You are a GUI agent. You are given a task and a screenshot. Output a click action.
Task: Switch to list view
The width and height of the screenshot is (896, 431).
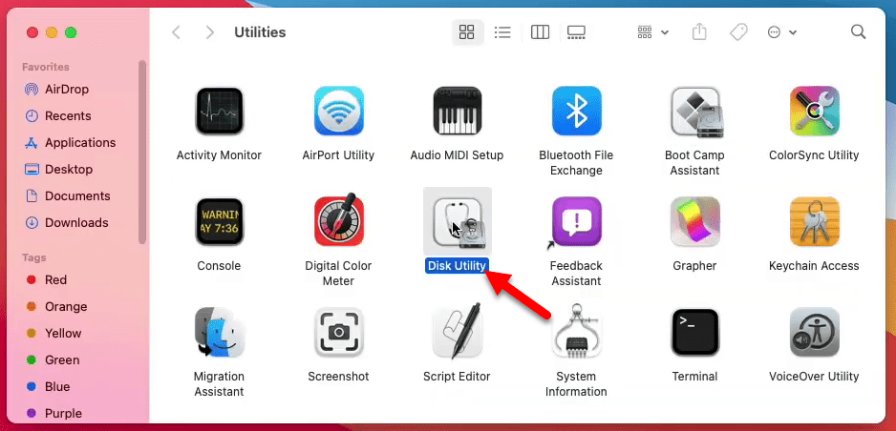click(x=502, y=32)
